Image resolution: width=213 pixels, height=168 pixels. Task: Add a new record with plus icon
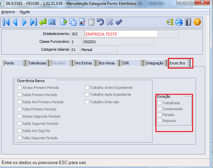click(64, 22)
